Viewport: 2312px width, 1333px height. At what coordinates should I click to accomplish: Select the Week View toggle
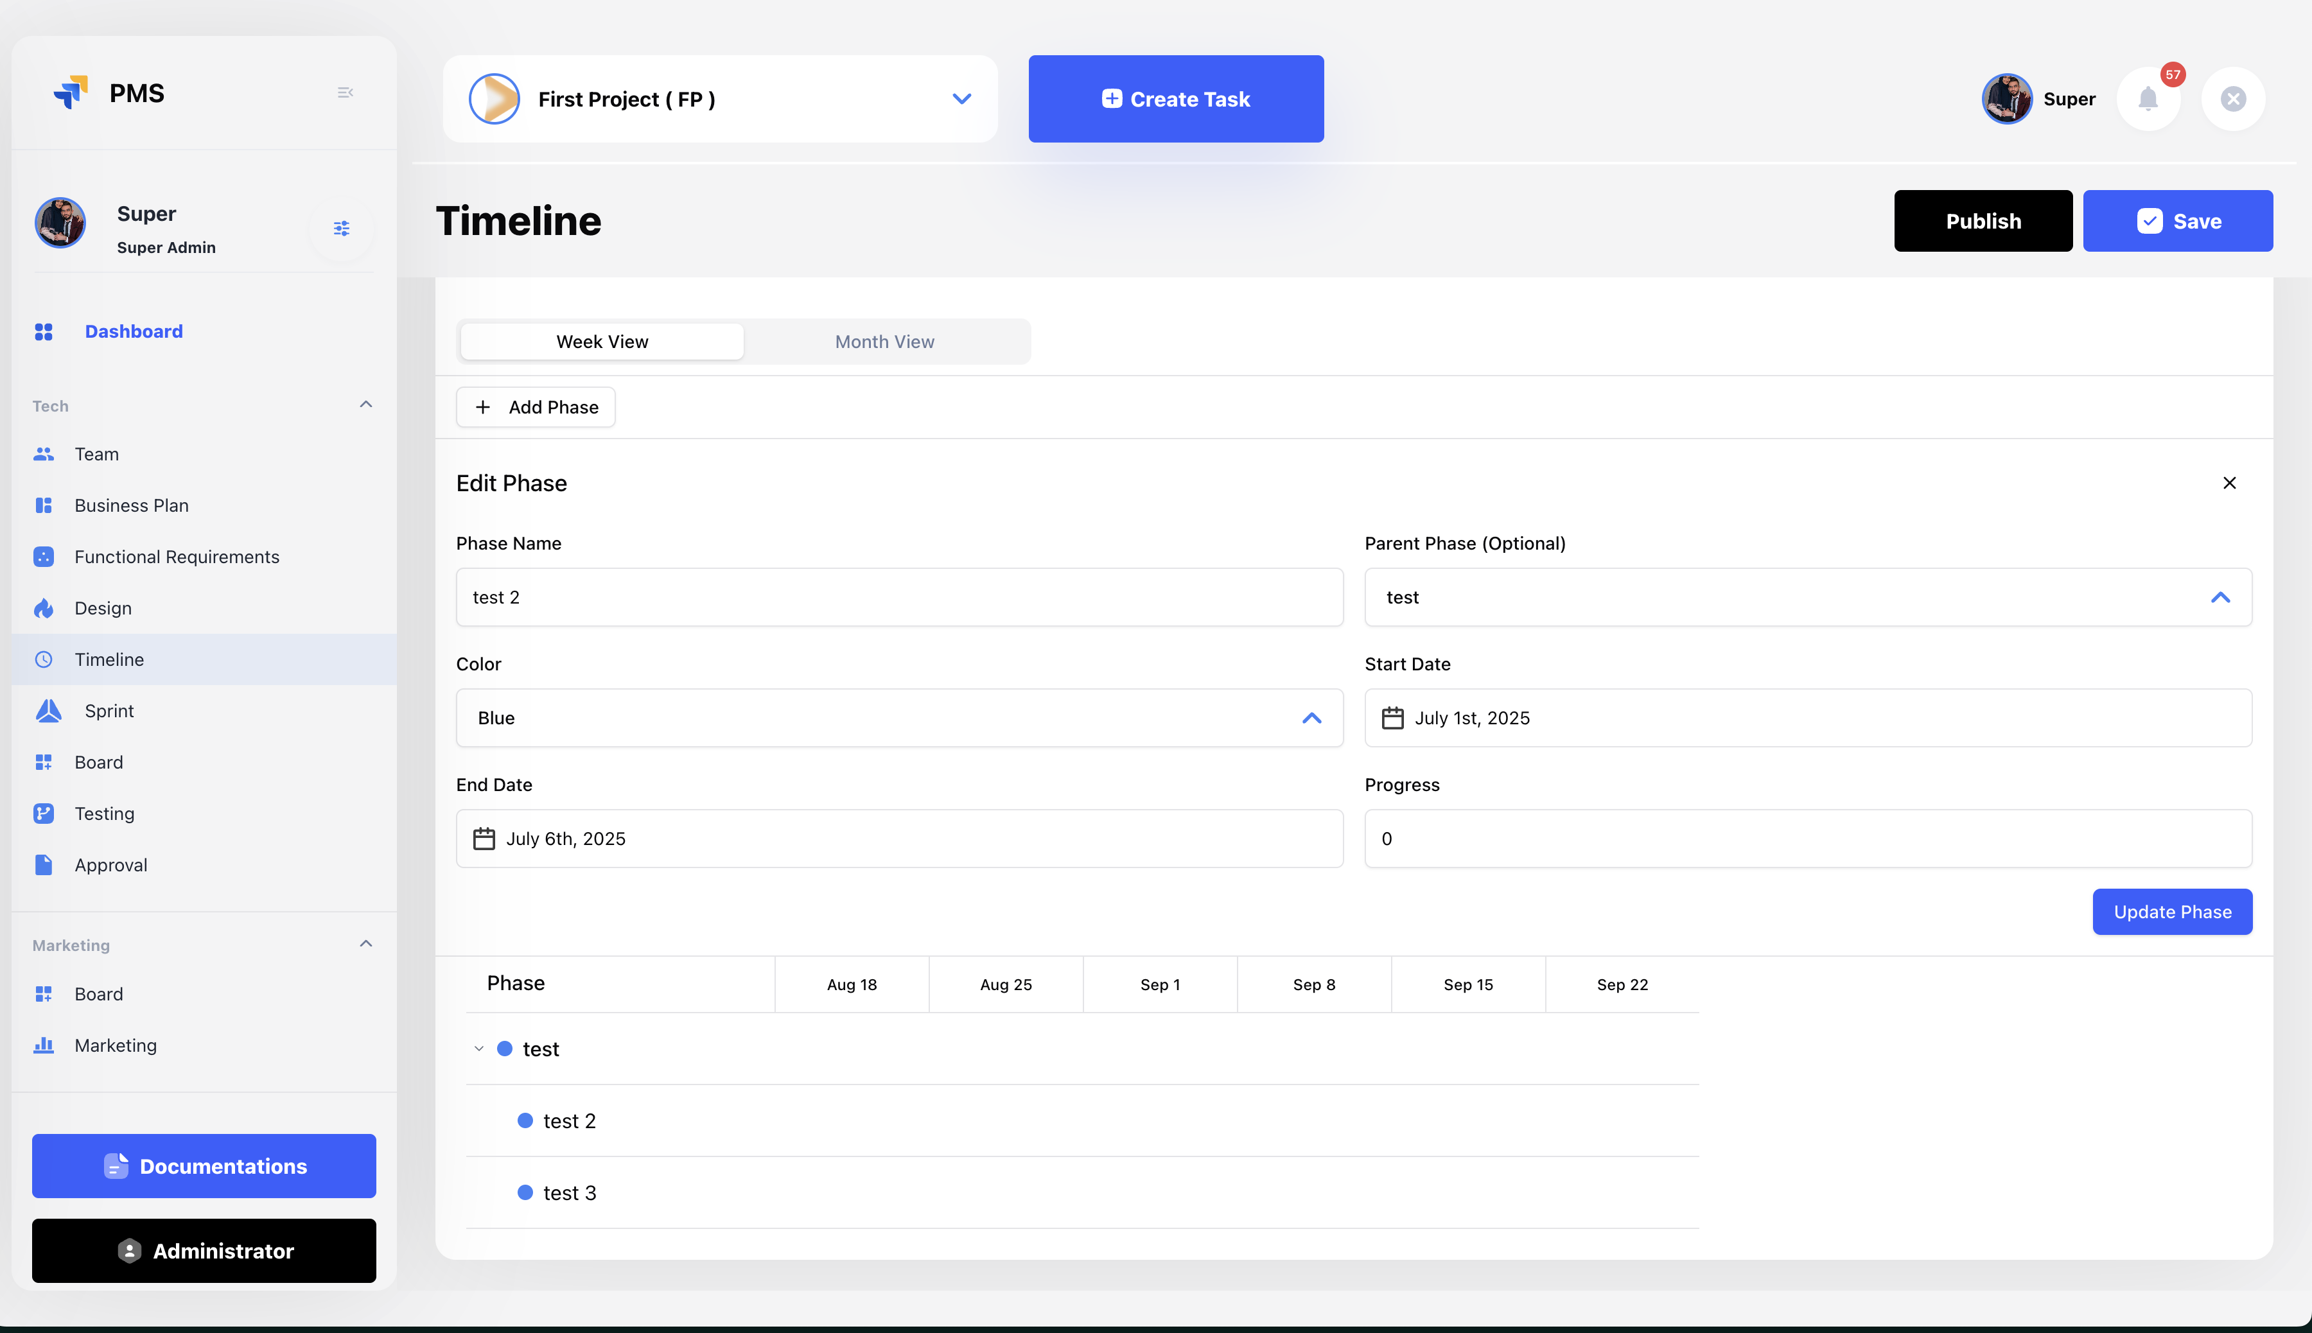click(602, 342)
